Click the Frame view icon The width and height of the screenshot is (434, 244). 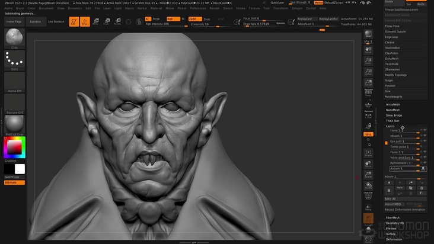[x=368, y=153]
